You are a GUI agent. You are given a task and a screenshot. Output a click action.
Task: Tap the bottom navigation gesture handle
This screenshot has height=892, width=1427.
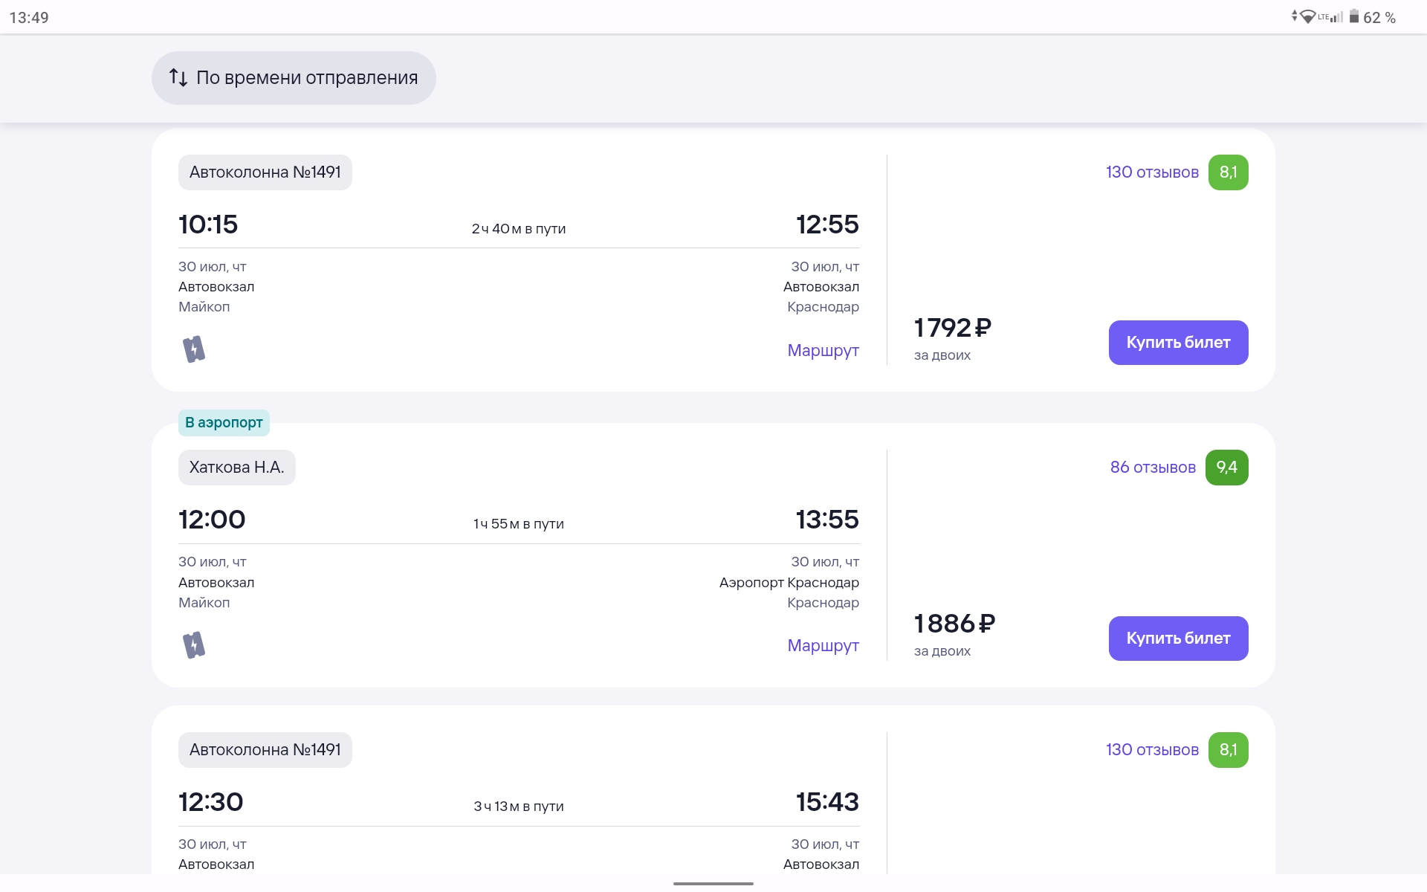713,884
